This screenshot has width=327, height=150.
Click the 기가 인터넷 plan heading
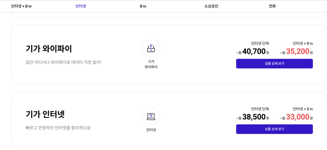pos(45,114)
